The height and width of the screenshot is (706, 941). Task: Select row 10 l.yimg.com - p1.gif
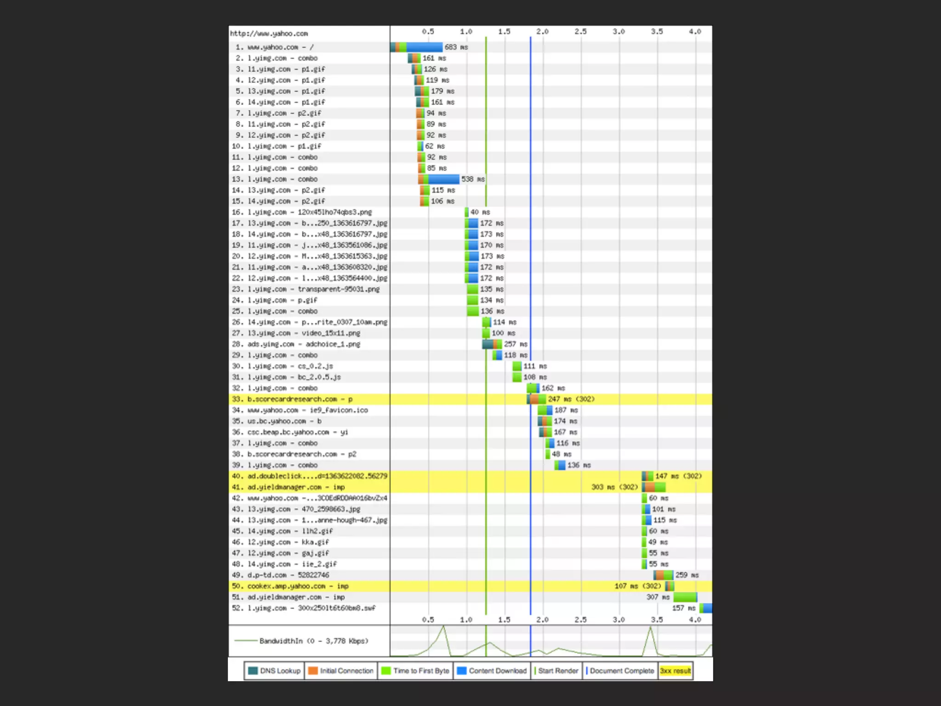pos(470,146)
